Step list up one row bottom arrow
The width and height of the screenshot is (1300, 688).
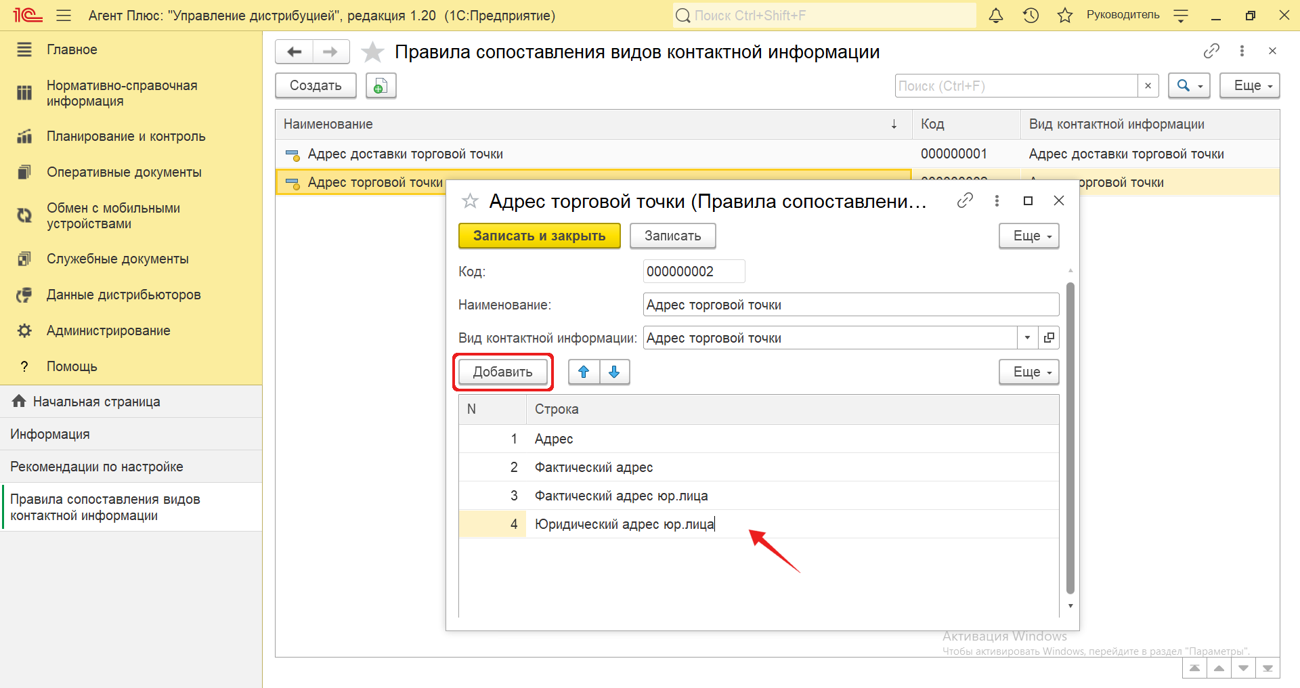click(1219, 668)
